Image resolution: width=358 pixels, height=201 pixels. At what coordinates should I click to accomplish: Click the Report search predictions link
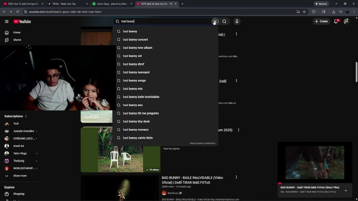(202, 143)
